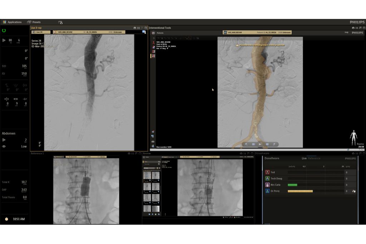This screenshot has height=244, width=366.
Task: Open the series dropdown in Review panel
Action: (150, 168)
